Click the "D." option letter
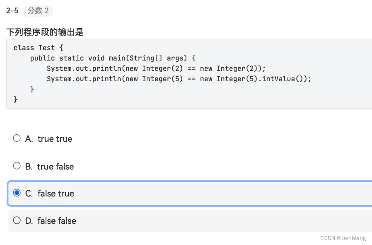Image resolution: width=372 pixels, height=245 pixels. [x=29, y=221]
